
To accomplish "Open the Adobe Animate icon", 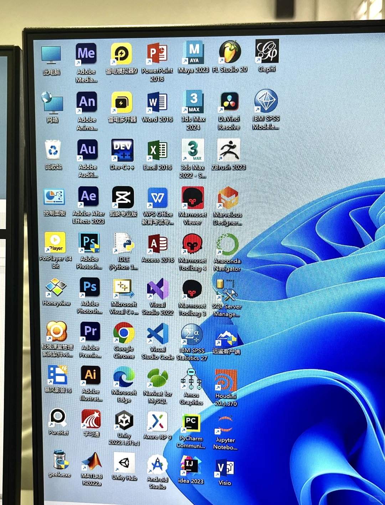I will click(87, 103).
